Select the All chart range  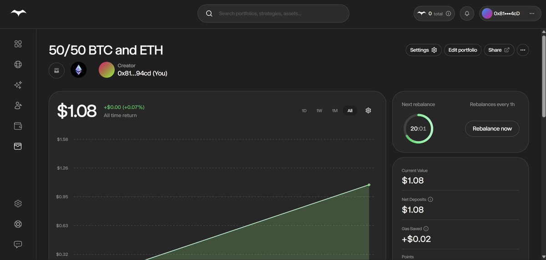pyautogui.click(x=350, y=111)
